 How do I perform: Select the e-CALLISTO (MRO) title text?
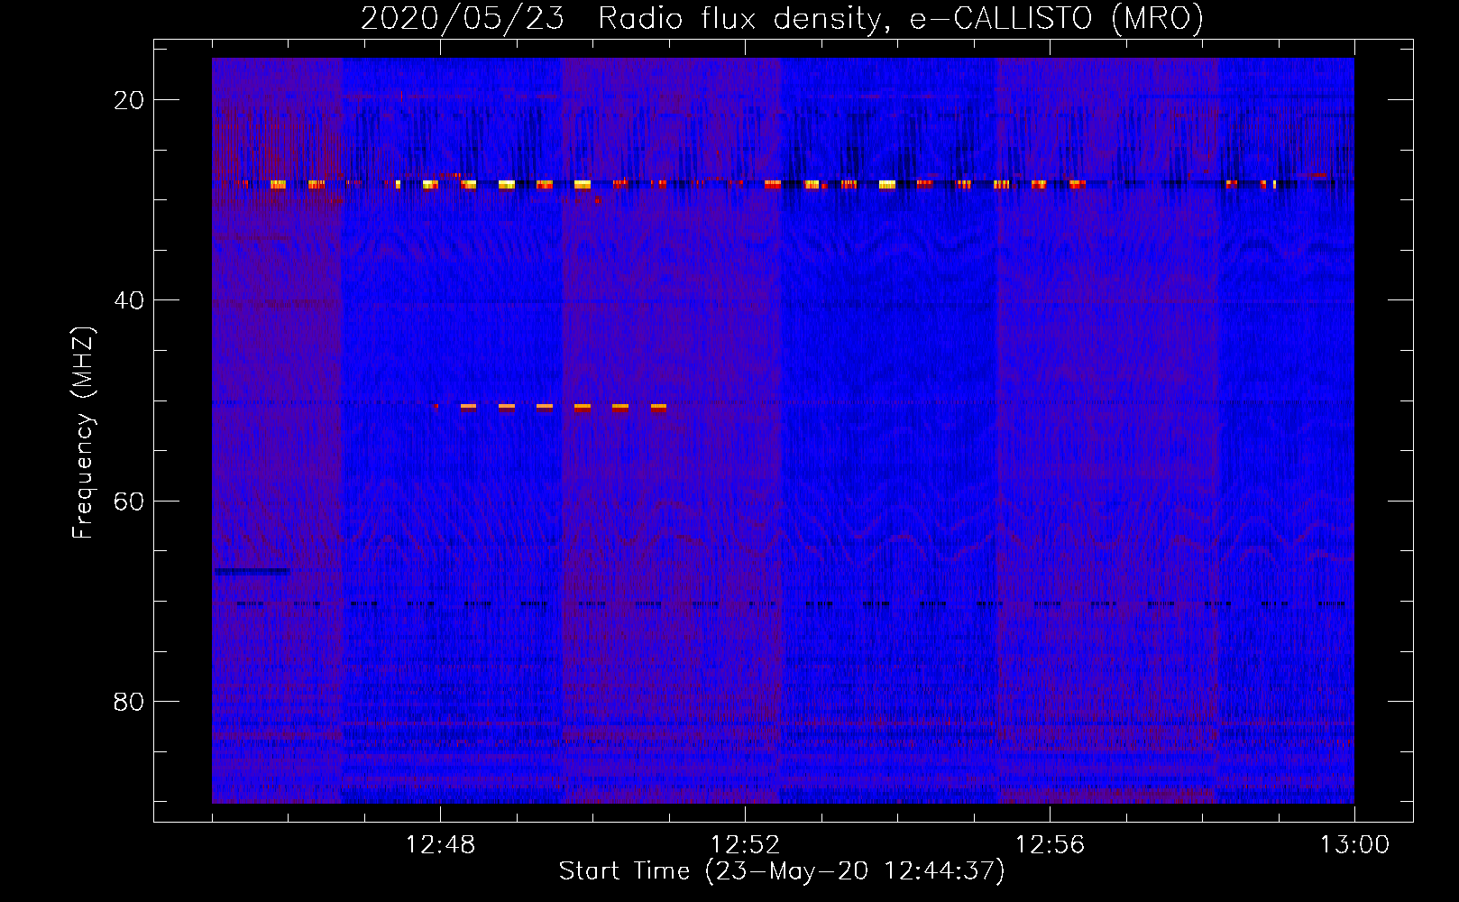coord(1056,18)
